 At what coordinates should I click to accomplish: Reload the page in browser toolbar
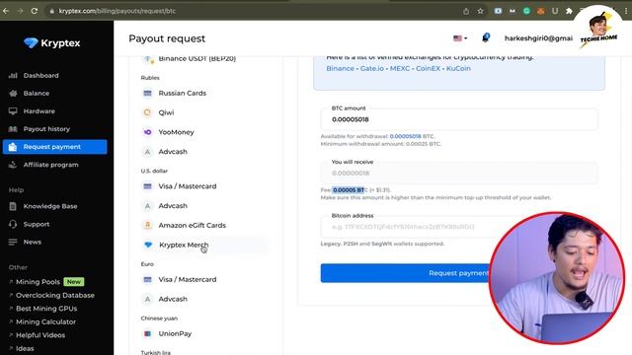[x=35, y=11]
